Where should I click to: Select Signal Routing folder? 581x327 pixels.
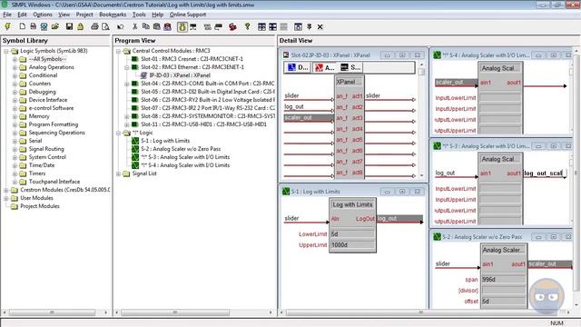46,149
